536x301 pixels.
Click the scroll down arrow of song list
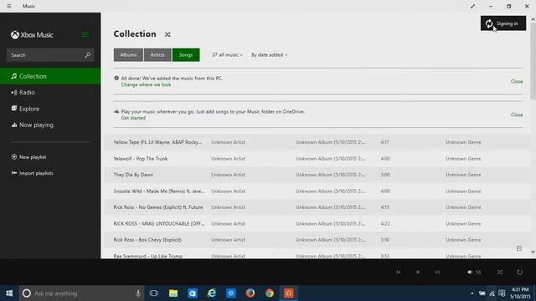pyautogui.click(x=533, y=252)
